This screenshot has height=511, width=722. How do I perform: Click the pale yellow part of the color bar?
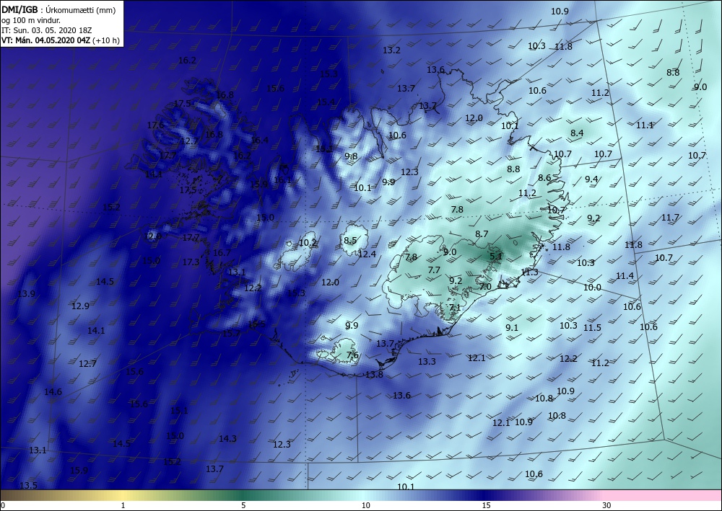tap(122, 495)
